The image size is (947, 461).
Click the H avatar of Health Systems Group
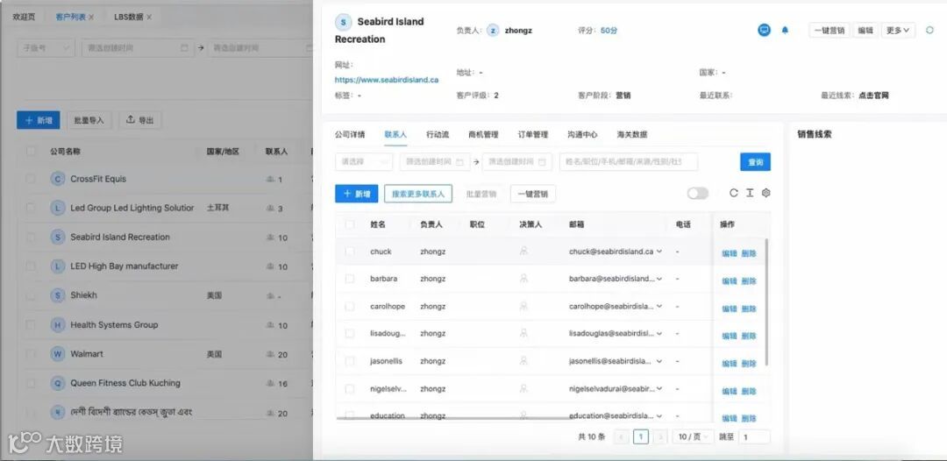pyautogui.click(x=57, y=325)
